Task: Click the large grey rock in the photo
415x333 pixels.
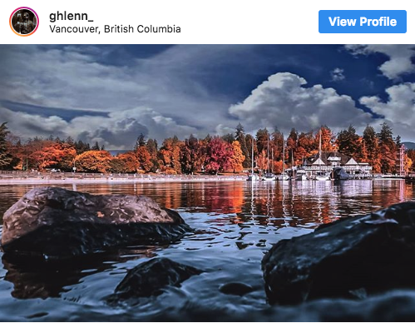Action: pos(91,219)
